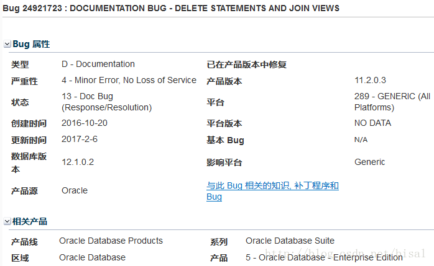
Task: Click the severity value 4 - Minor Error
Action: [129, 80]
